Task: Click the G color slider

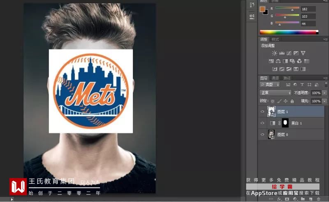Action: [x=287, y=16]
